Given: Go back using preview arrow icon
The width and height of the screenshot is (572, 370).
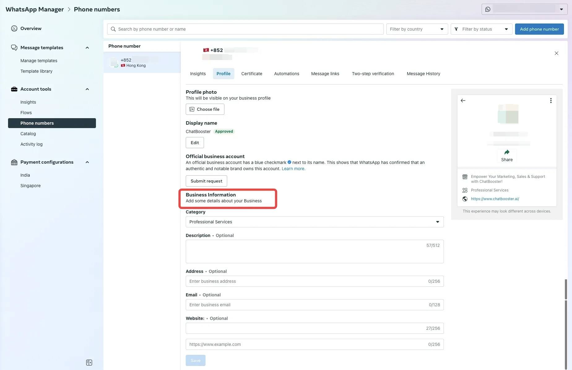Looking at the screenshot, I should coord(463,101).
